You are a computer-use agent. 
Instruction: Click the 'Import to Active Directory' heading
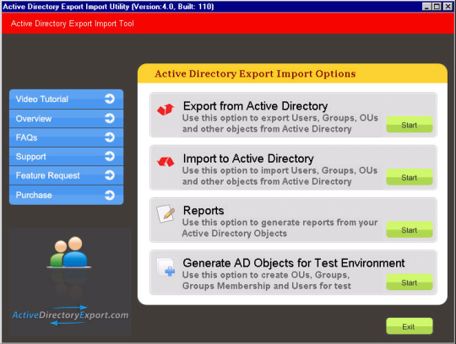tap(248, 159)
